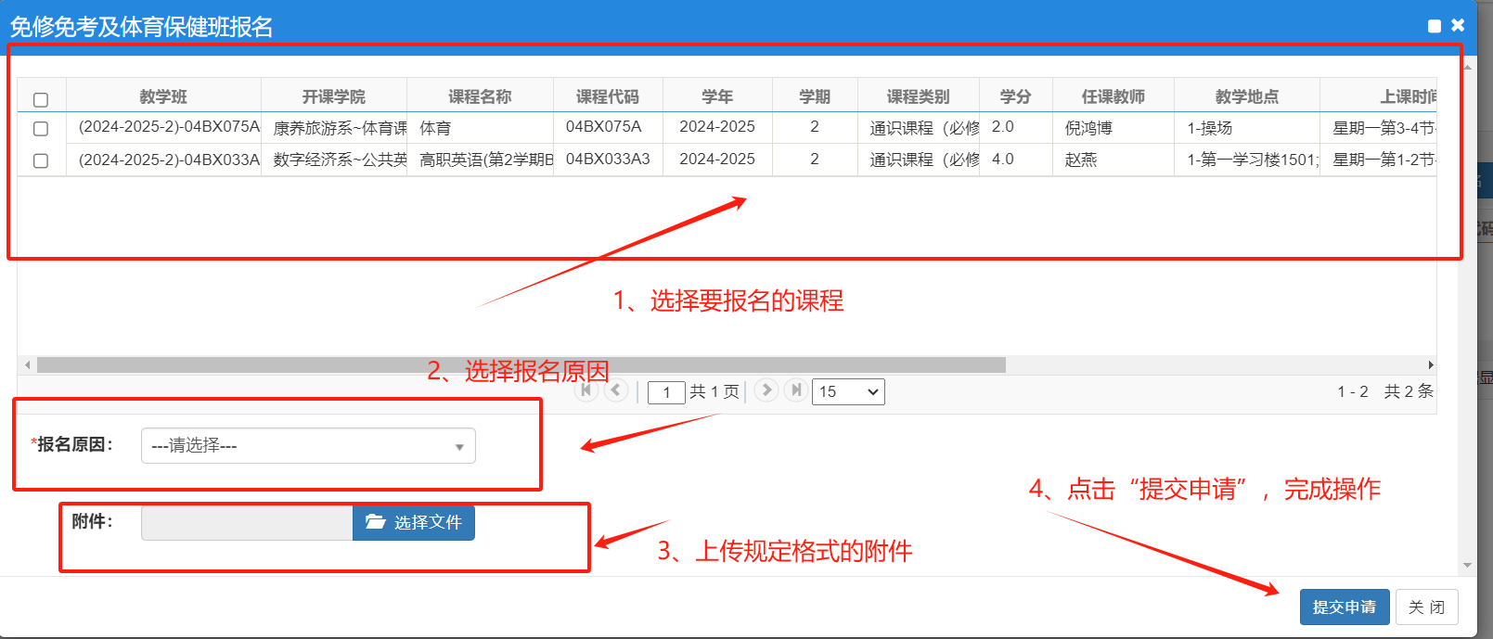
Task: Click previous page arrow icon
Action: point(615,390)
